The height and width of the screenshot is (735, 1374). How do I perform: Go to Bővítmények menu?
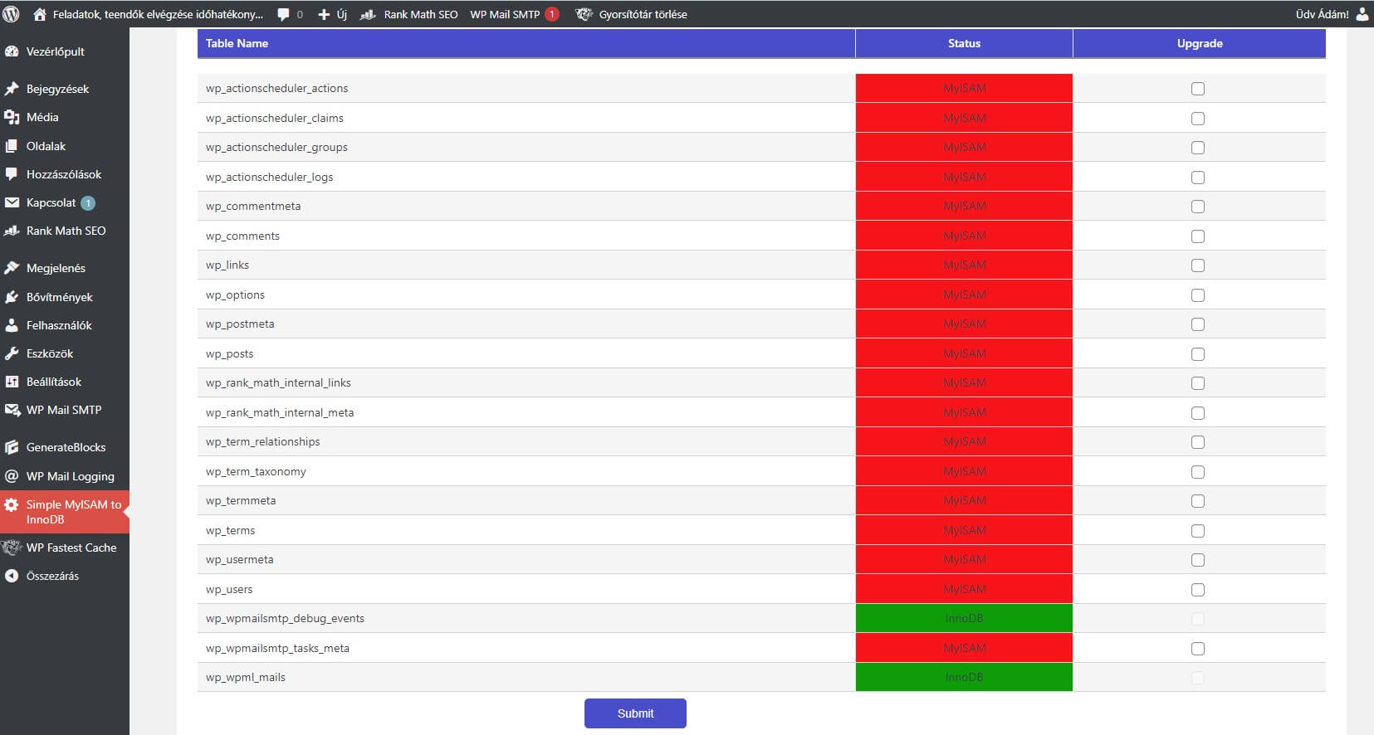pyautogui.click(x=59, y=297)
